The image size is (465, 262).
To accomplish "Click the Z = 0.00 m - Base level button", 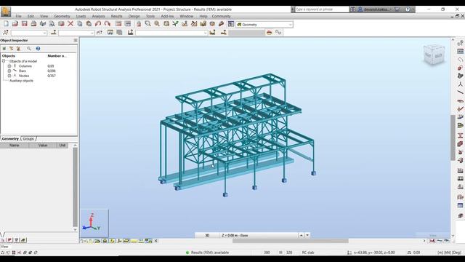I will tap(259, 235).
